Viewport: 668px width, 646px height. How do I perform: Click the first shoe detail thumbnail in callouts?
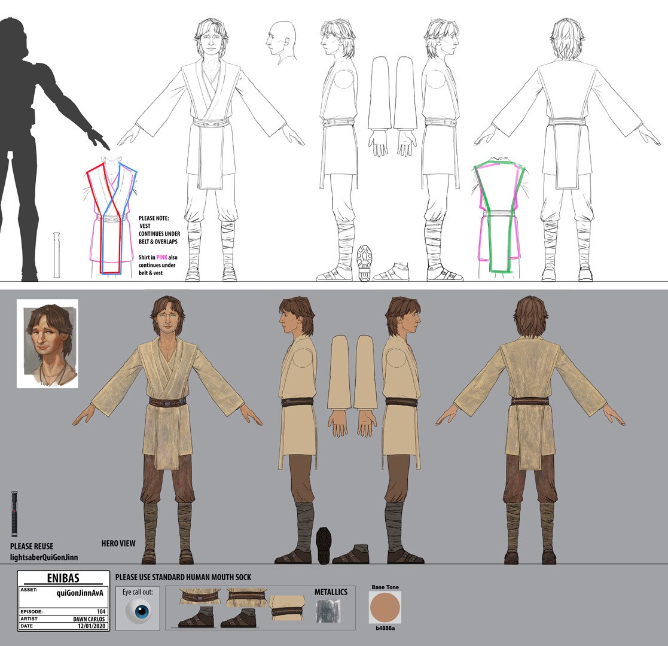[196, 617]
